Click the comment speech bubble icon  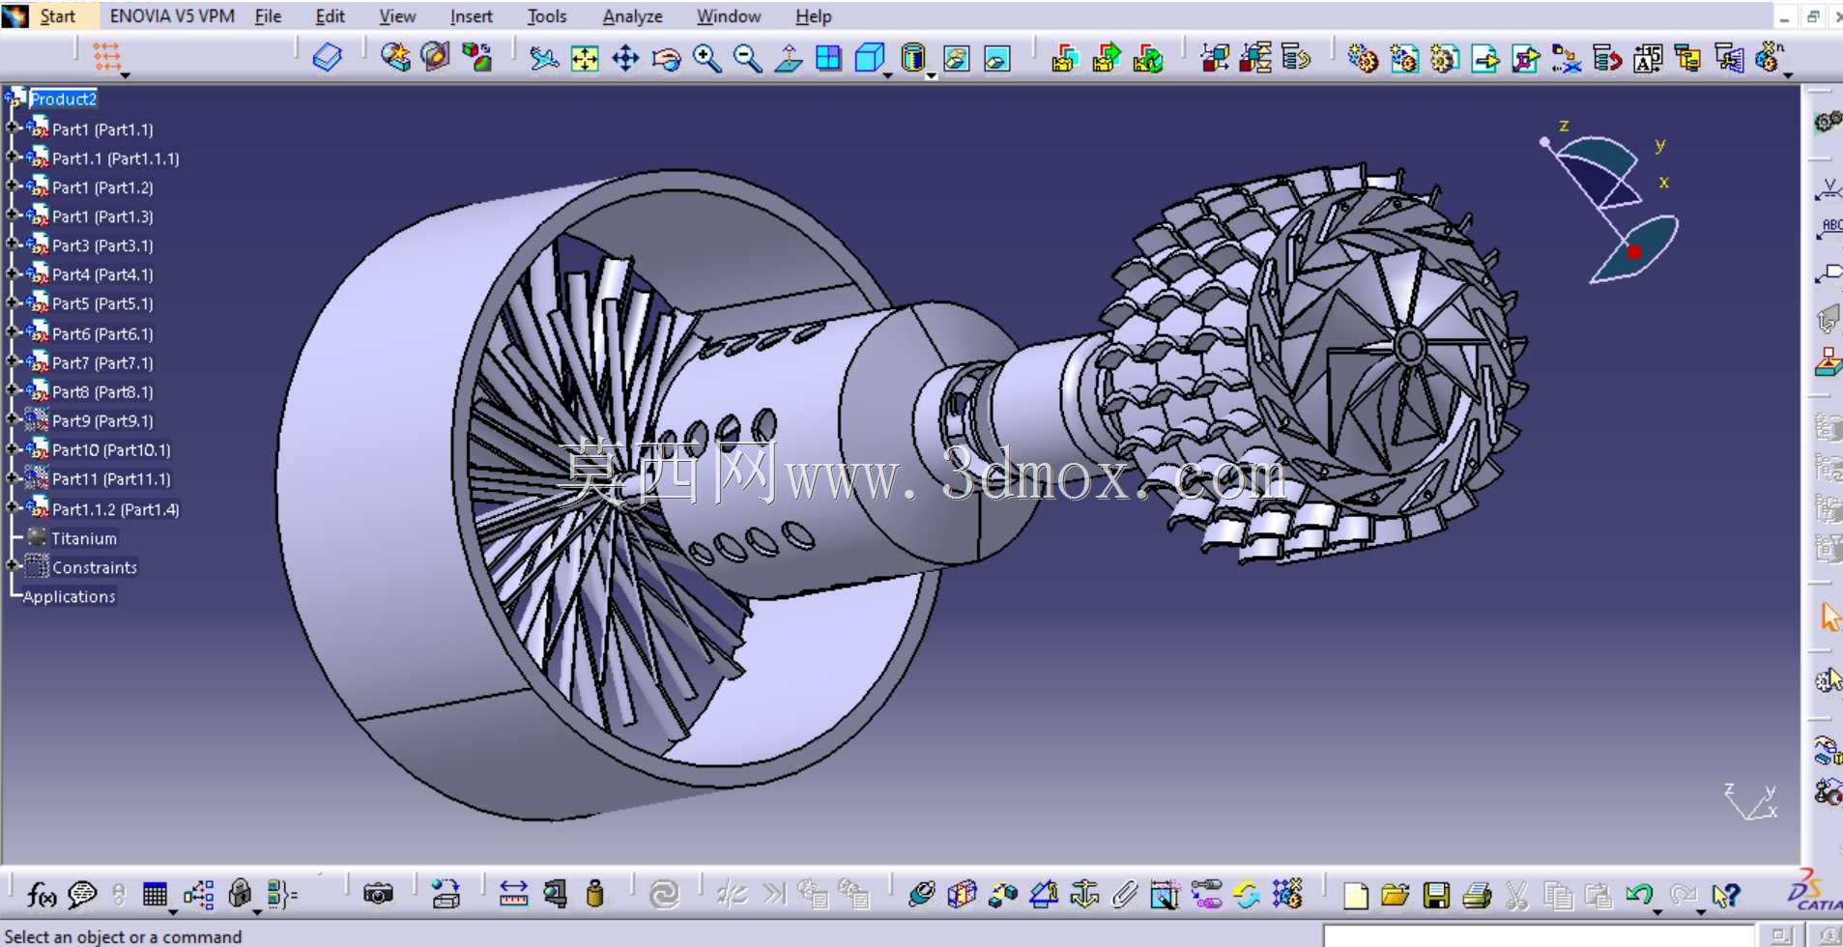pos(82,895)
